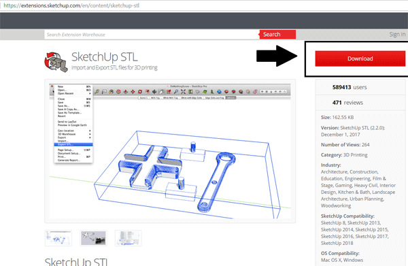The width and height of the screenshot is (408, 266).
Task: Click "Architecture" at the start of the Industry list
Action: (x=334, y=172)
